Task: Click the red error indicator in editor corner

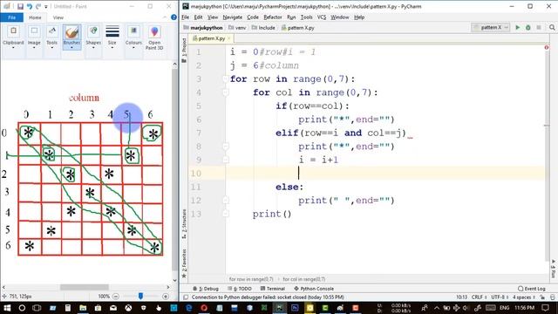Action: click(547, 47)
